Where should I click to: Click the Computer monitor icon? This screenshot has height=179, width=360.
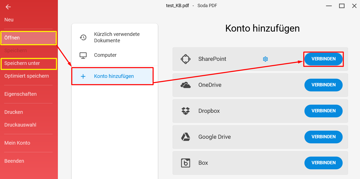click(x=83, y=55)
